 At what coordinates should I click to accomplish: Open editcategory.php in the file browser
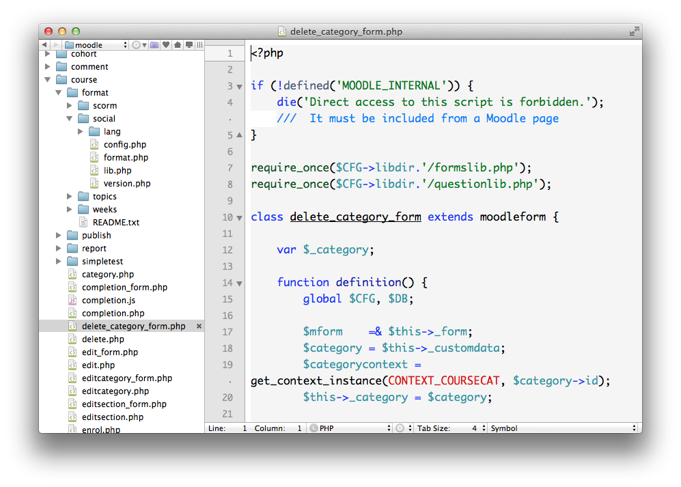coord(115,391)
